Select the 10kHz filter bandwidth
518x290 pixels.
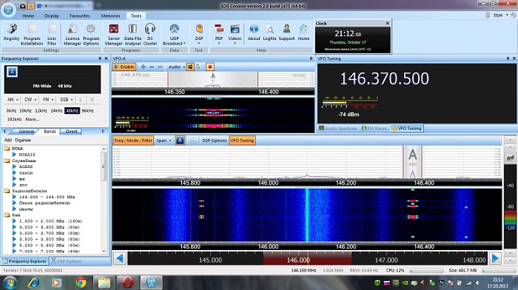pyautogui.click(x=25, y=111)
